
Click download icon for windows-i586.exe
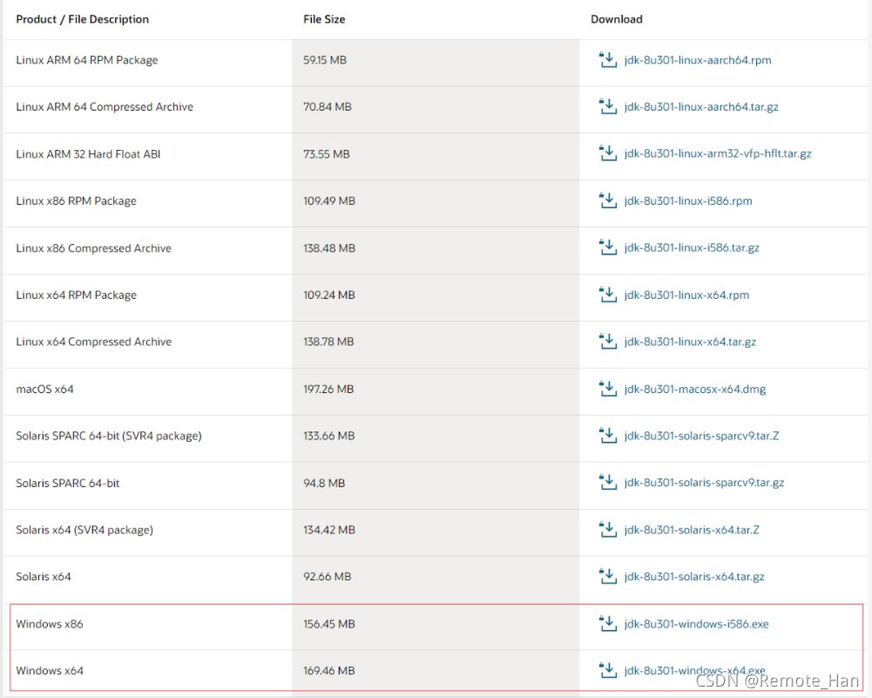pyautogui.click(x=608, y=623)
